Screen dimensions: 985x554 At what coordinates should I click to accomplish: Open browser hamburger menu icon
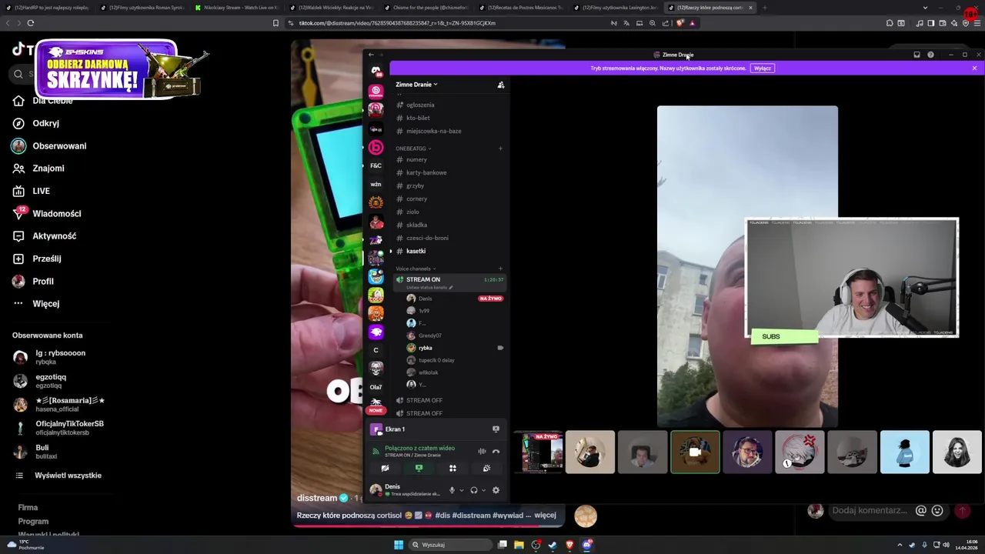(977, 23)
